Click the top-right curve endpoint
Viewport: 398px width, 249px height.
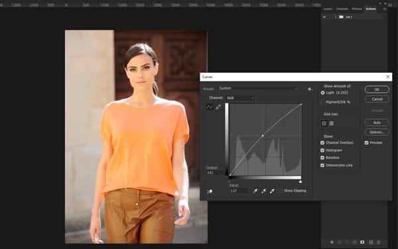click(301, 104)
